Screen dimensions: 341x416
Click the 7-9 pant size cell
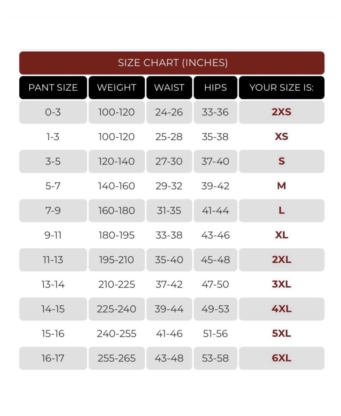tap(53, 211)
